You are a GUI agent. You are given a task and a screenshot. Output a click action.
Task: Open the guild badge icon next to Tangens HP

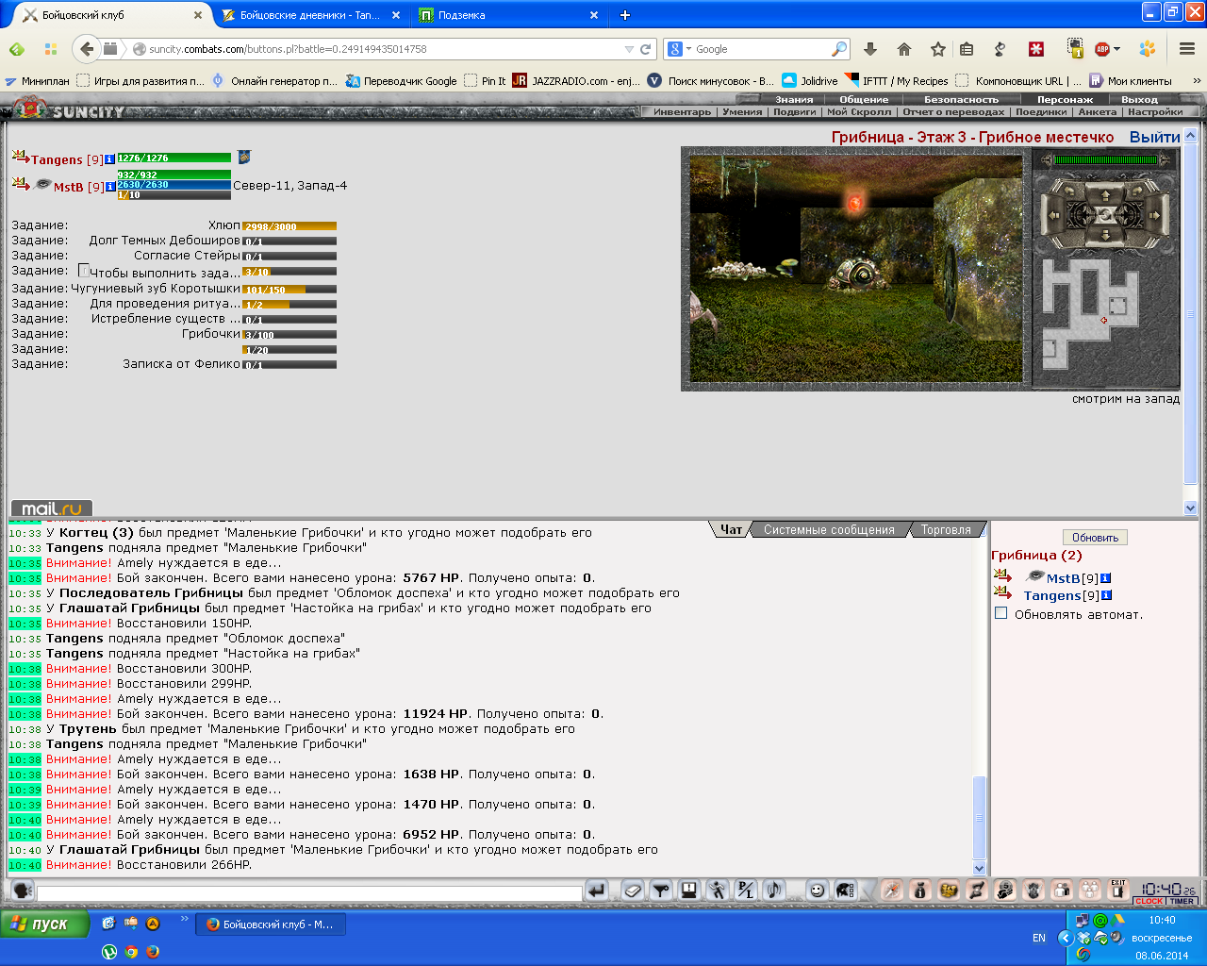pos(243,157)
